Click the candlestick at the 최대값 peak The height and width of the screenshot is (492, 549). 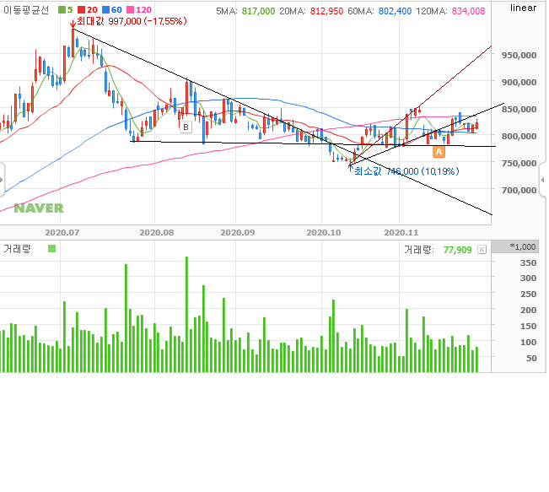[x=73, y=43]
